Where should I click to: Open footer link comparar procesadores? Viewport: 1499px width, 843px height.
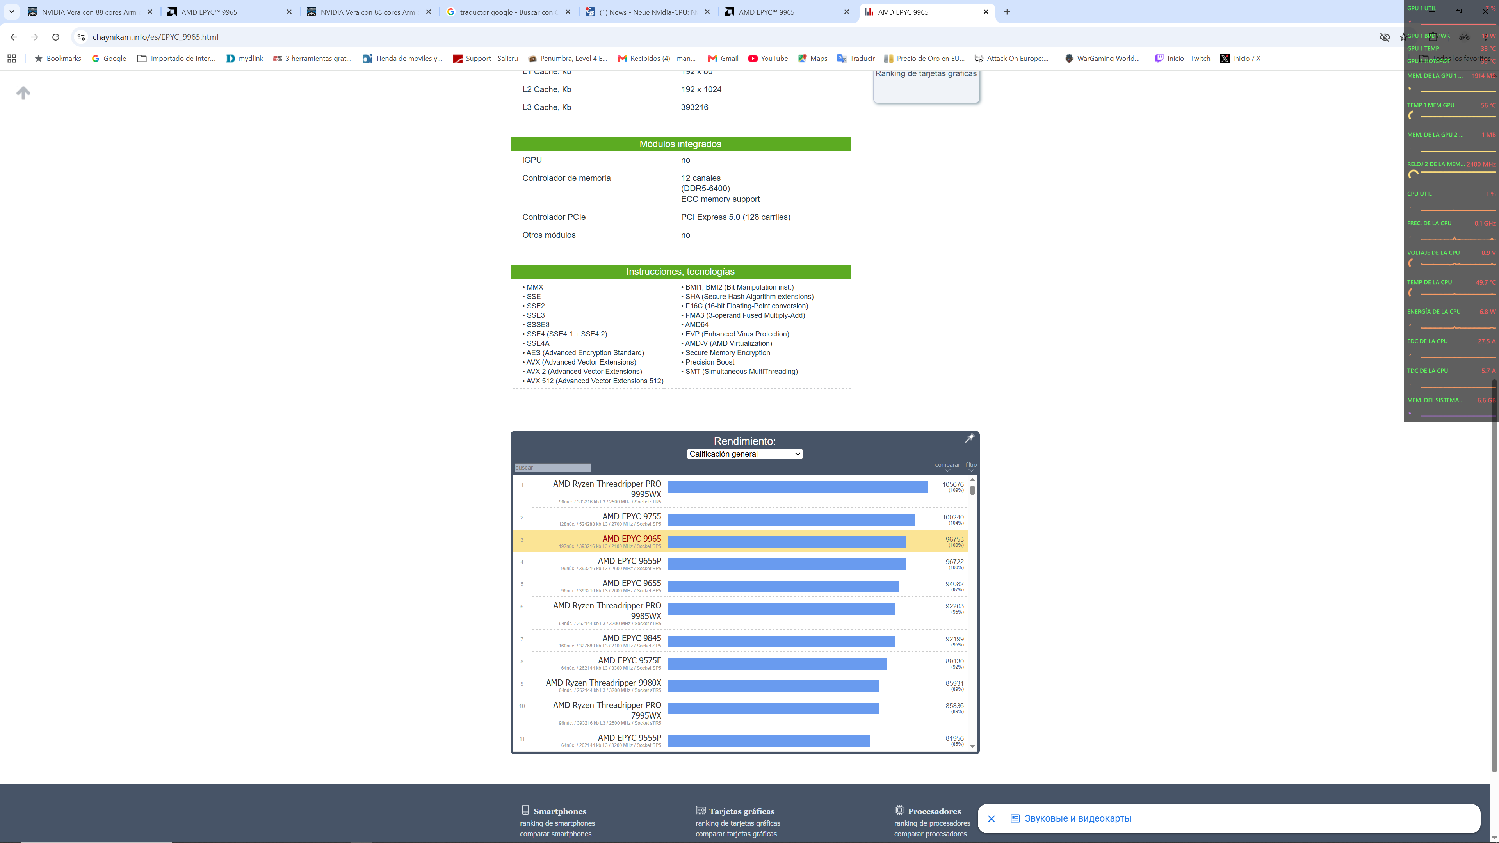coord(931,834)
